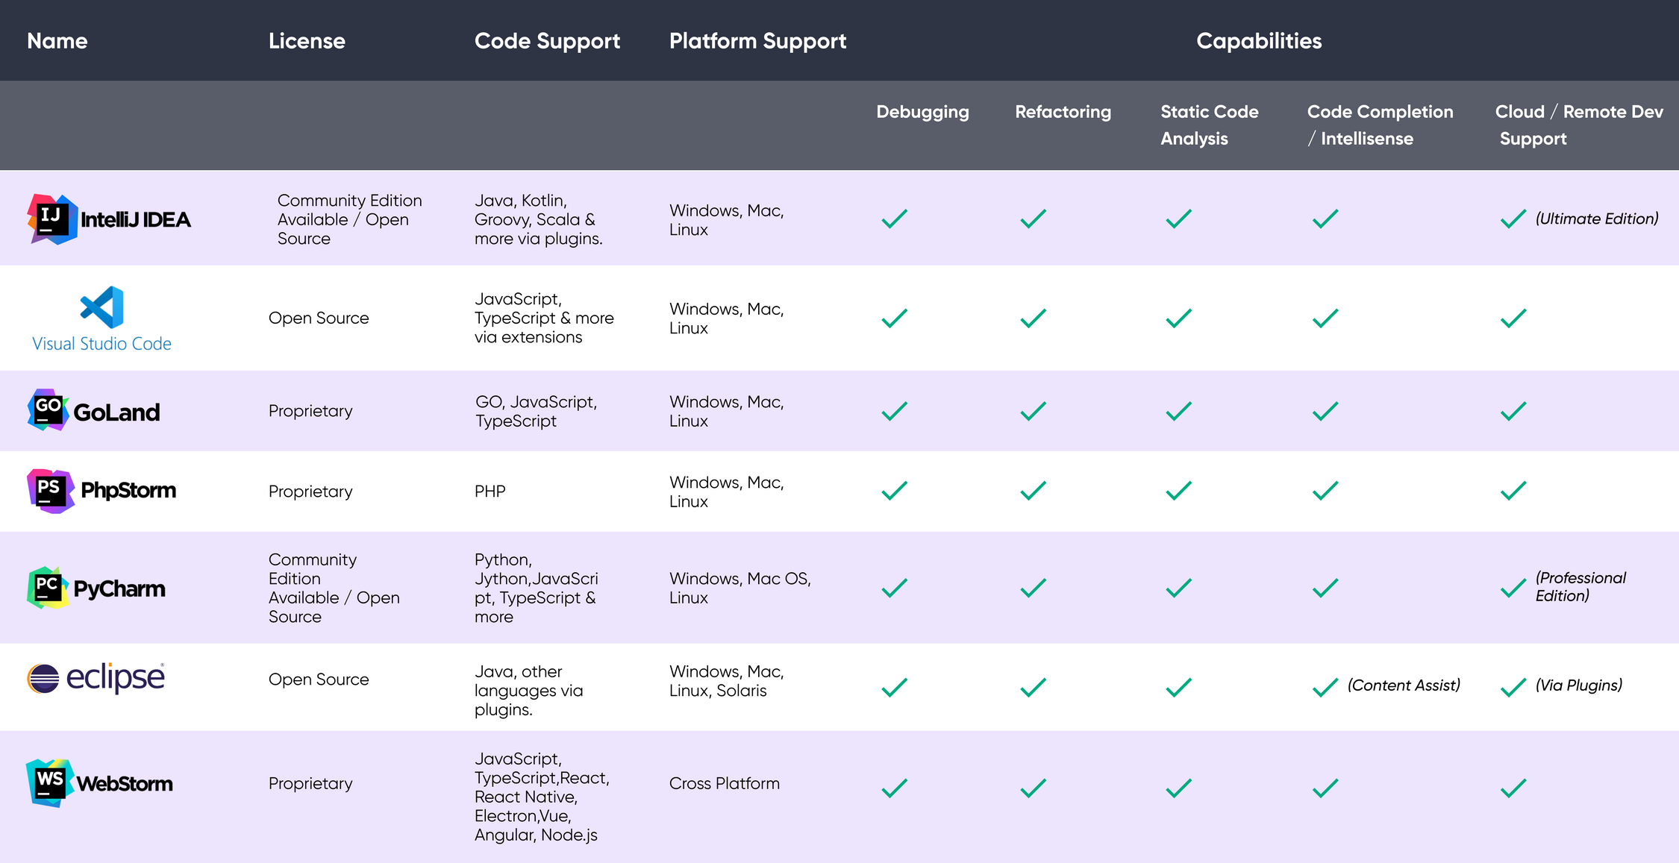Click the (Professional Edition) text in PyCharm row
The height and width of the screenshot is (863, 1679).
1580,587
